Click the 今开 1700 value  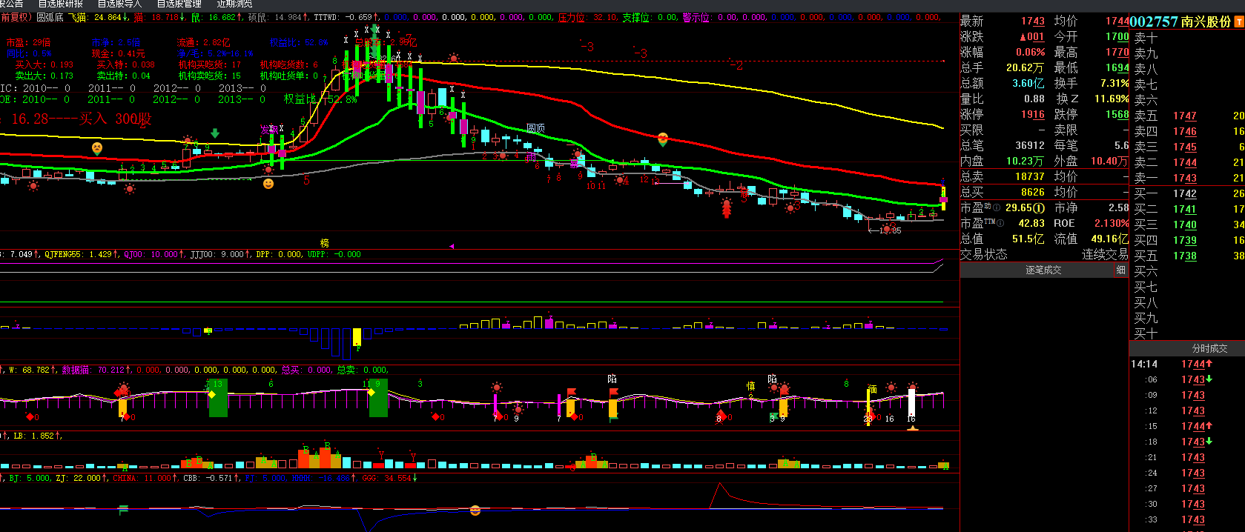(x=1117, y=37)
